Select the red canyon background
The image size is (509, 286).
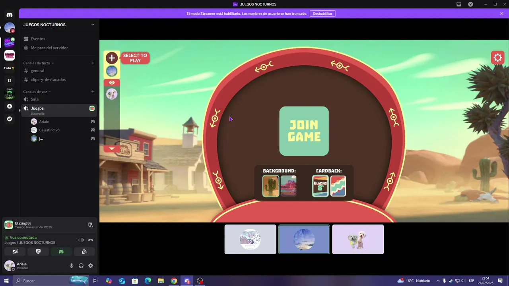[x=289, y=186]
